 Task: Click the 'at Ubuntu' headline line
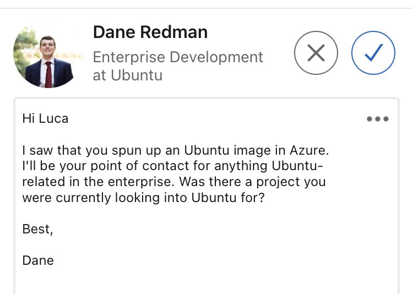[x=127, y=75]
